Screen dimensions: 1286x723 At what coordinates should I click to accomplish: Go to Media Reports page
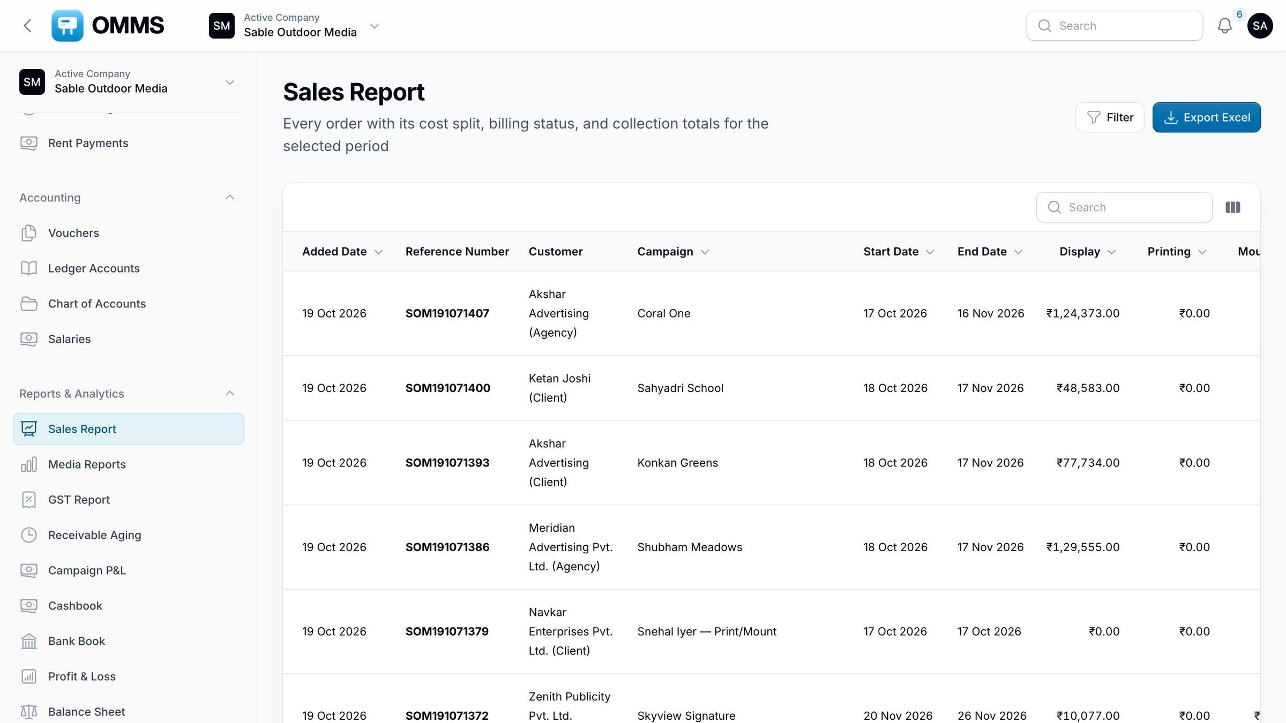[129, 464]
